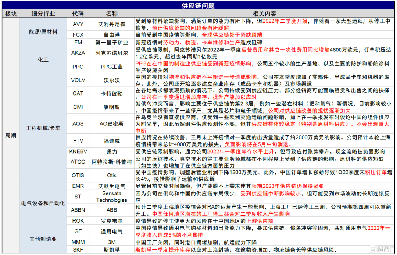Select the column header 名称
This screenshot has width=397, height=255.
point(112,13)
